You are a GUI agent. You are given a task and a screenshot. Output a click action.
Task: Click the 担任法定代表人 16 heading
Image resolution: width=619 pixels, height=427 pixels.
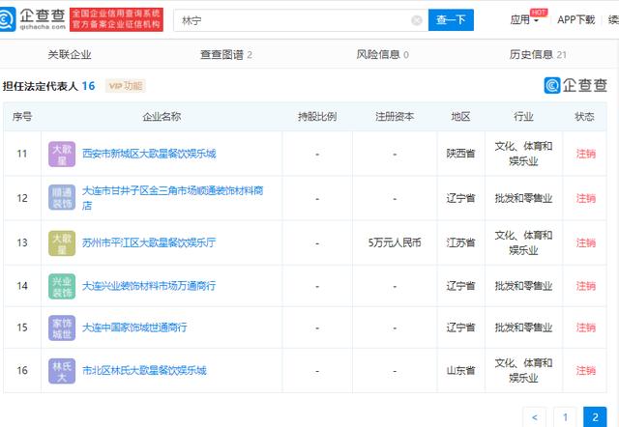click(48, 86)
